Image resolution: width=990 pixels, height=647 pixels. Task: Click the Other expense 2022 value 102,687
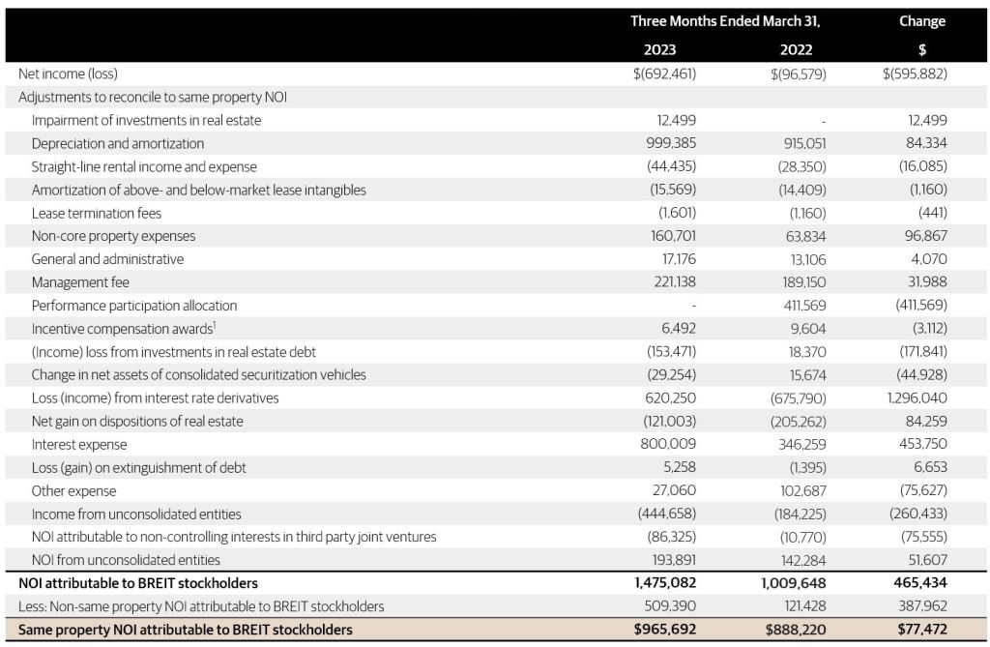802,491
